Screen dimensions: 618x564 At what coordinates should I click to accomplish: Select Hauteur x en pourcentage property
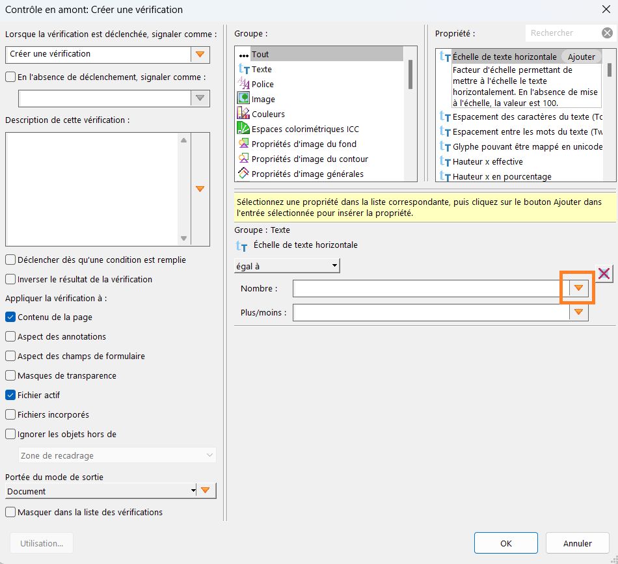[502, 176]
